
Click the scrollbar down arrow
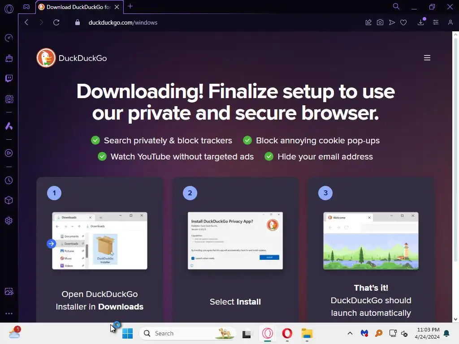(x=455, y=319)
